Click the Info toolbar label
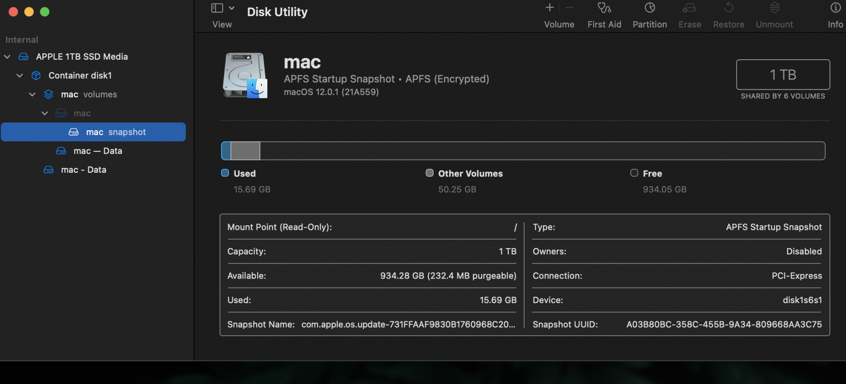Screen dimensions: 846x384 tap(835, 25)
